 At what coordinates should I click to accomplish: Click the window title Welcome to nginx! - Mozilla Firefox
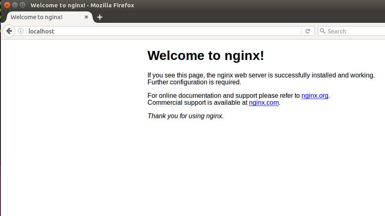[82, 5]
